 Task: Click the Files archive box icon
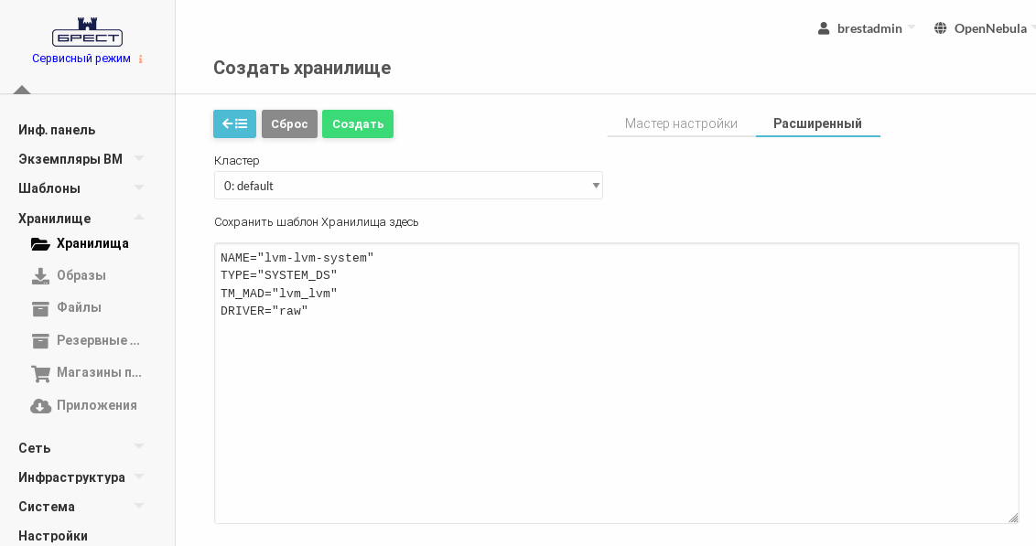[40, 308]
